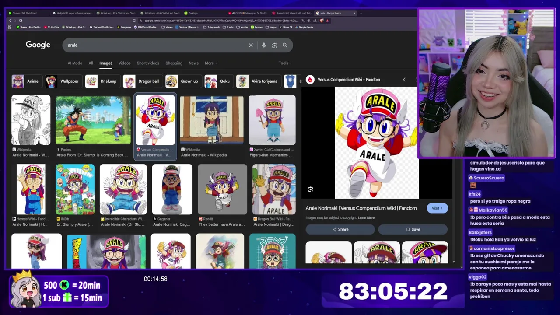Click the Akira toriyama filter chip
This screenshot has width=560, height=315.
coord(258,81)
